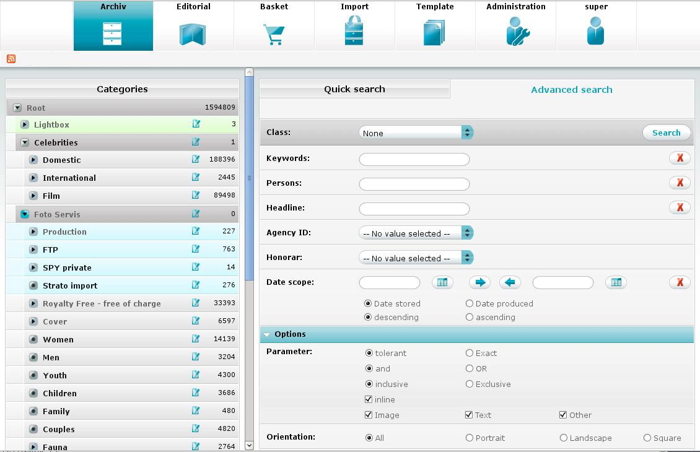Open the Agency ID dropdown
The width and height of the screenshot is (700, 452).
[416, 233]
